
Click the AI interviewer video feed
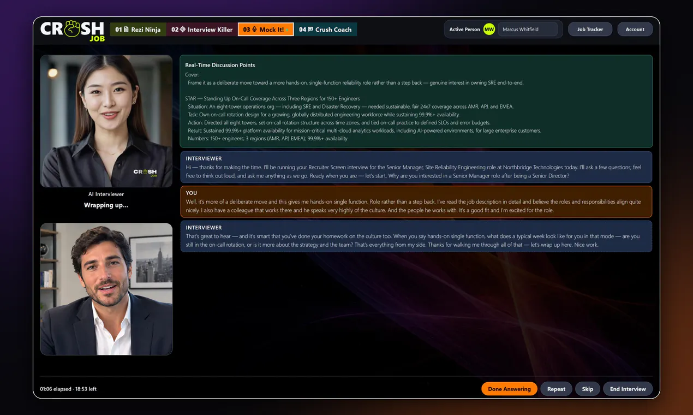(106, 121)
